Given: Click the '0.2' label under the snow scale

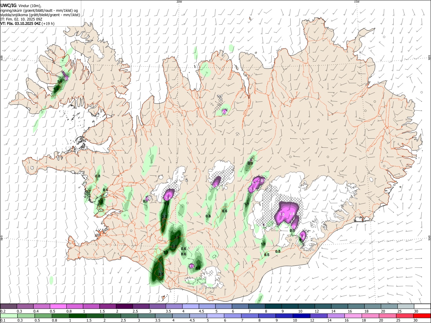Looking at the screenshot, I should click(x=3, y=311).
